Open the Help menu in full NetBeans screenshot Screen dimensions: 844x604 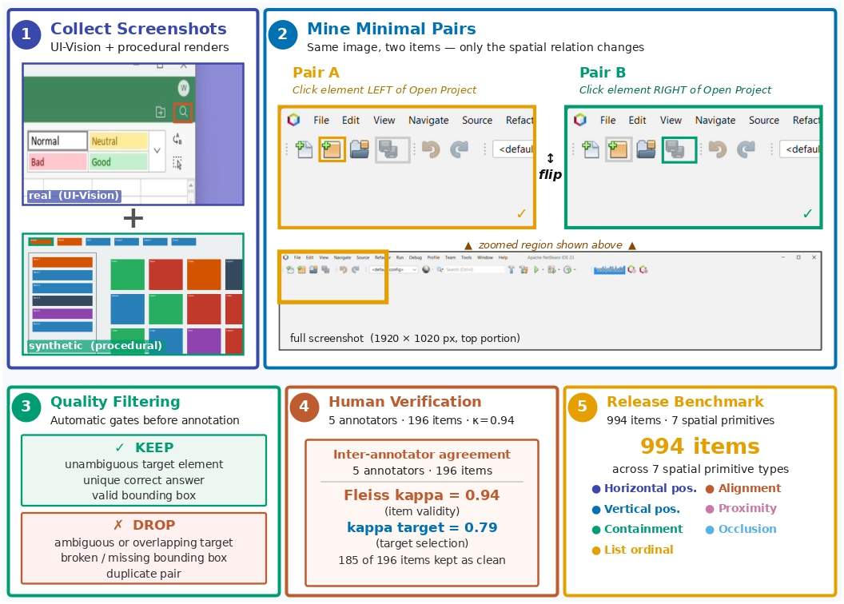503,257
